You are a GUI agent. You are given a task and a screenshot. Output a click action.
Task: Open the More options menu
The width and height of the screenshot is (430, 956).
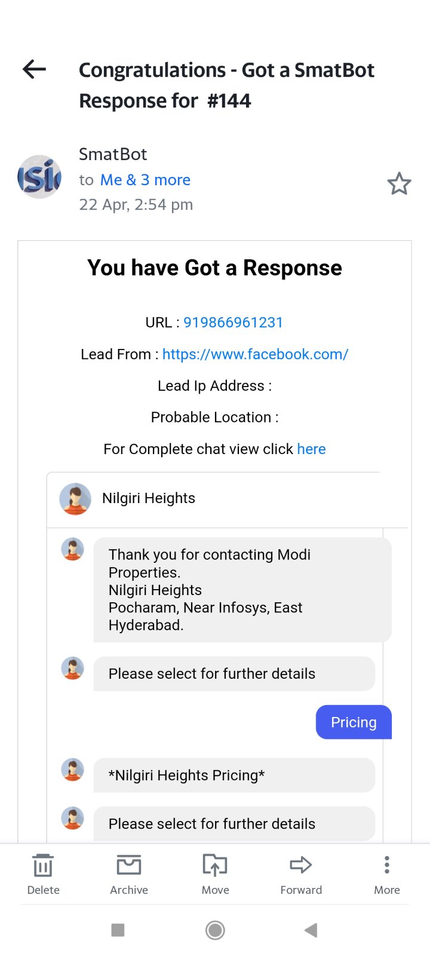click(x=387, y=874)
